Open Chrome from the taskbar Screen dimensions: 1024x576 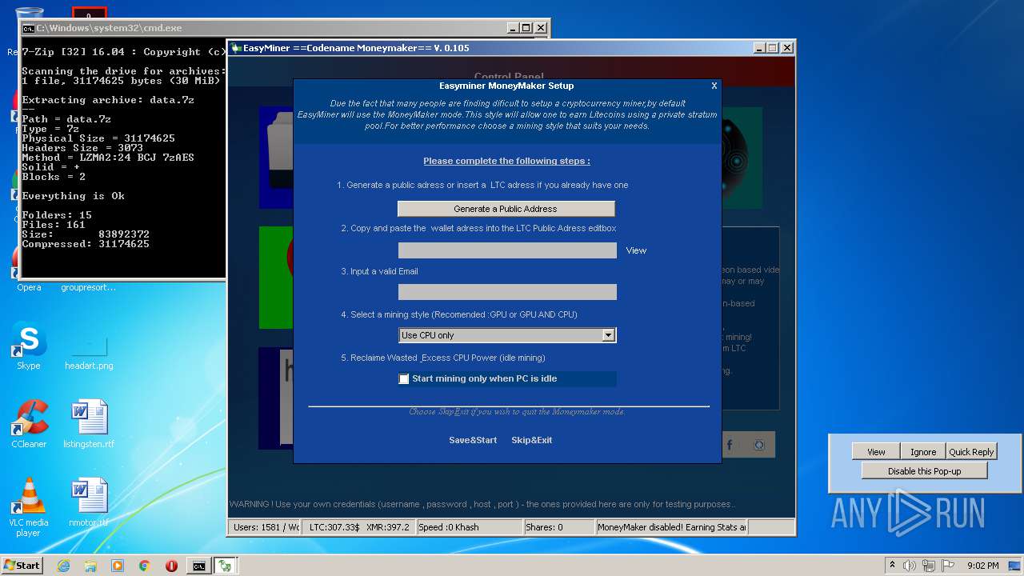pos(145,566)
